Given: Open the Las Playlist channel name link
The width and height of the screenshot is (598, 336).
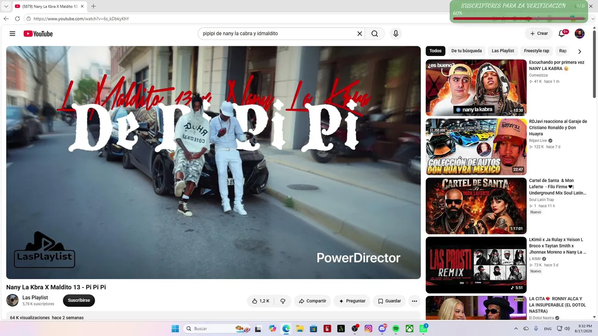Looking at the screenshot, I should click(x=35, y=298).
